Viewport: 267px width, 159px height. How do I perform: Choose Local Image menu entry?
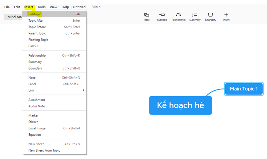click(x=37, y=128)
